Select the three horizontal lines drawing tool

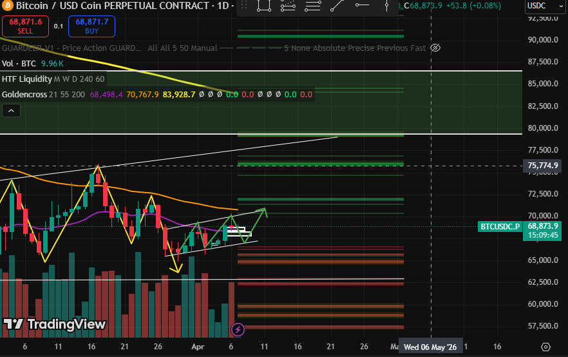pyautogui.click(x=312, y=5)
